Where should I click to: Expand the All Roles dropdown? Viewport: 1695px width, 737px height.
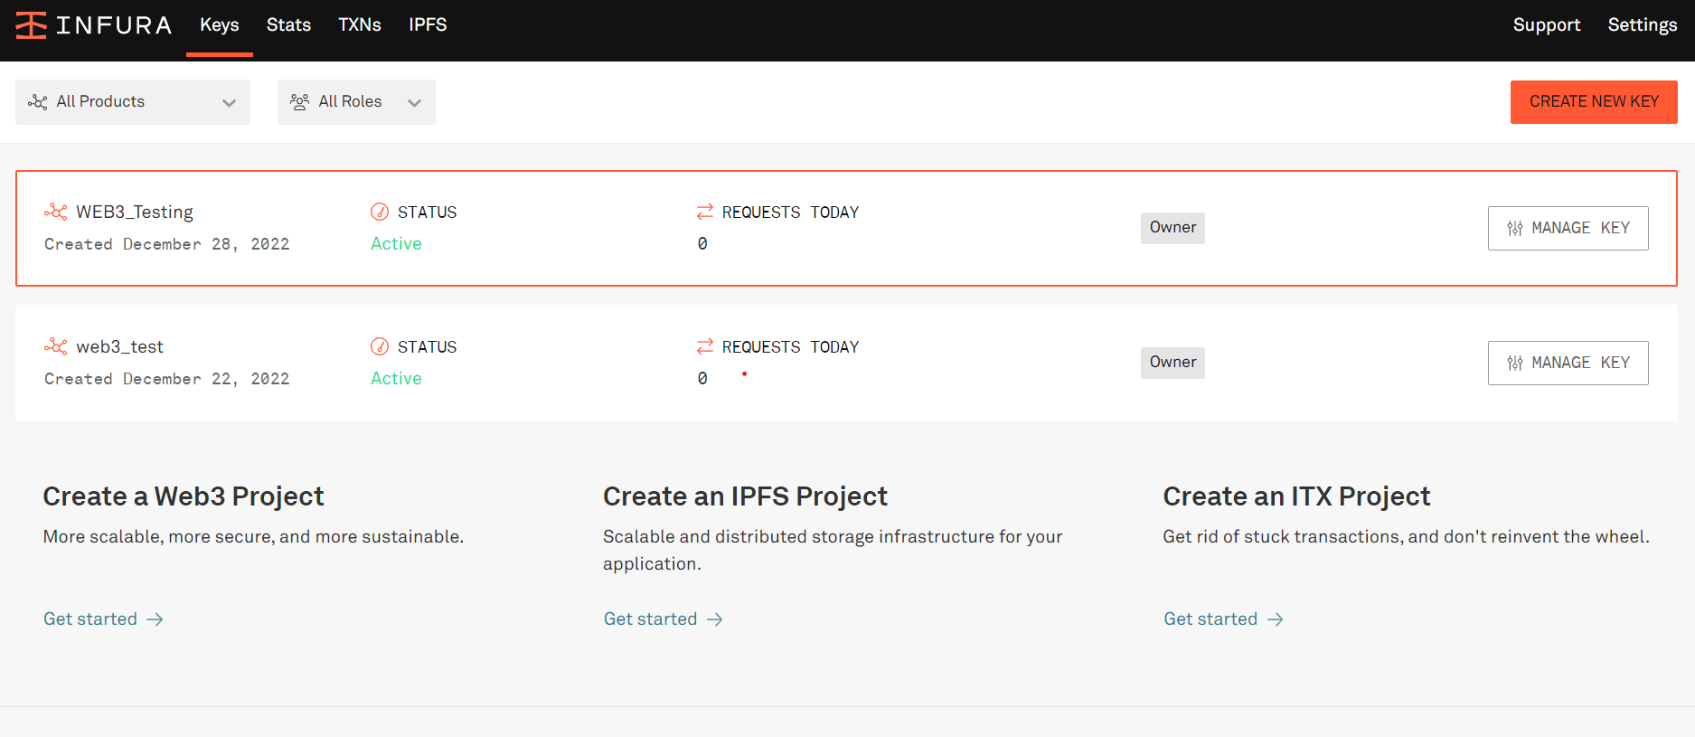coord(356,102)
